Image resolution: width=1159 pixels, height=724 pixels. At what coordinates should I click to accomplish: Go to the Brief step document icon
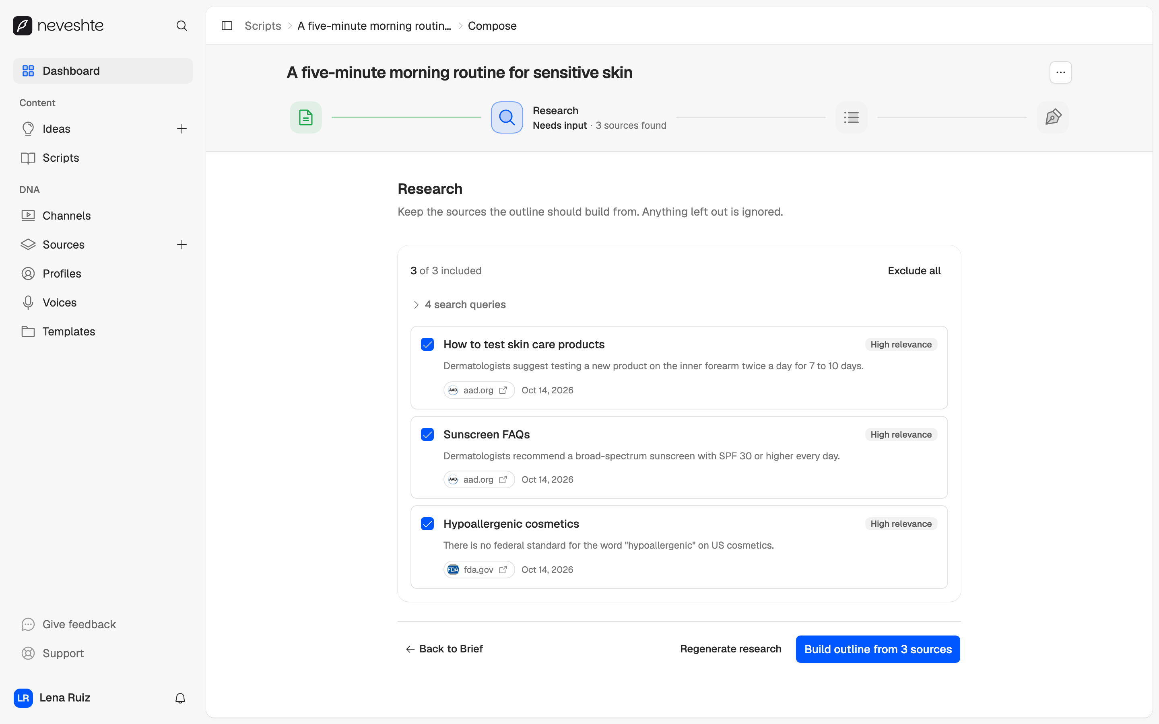point(305,117)
